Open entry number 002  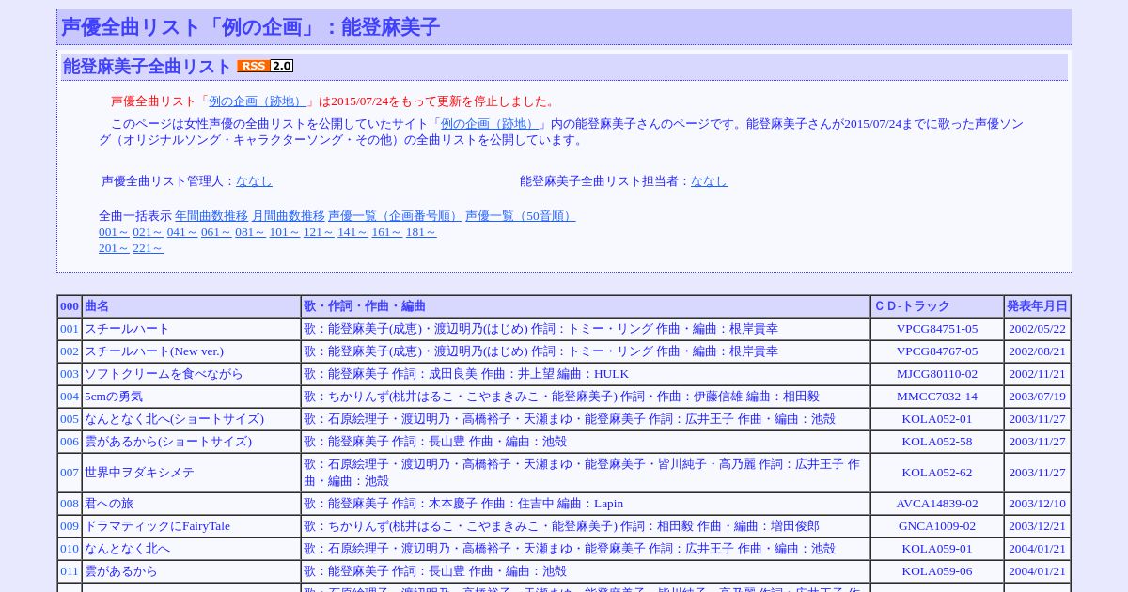click(x=70, y=351)
